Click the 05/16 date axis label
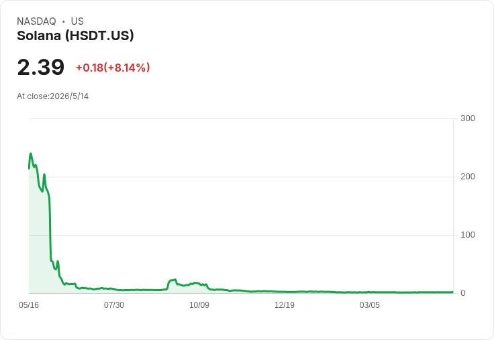 (x=29, y=305)
